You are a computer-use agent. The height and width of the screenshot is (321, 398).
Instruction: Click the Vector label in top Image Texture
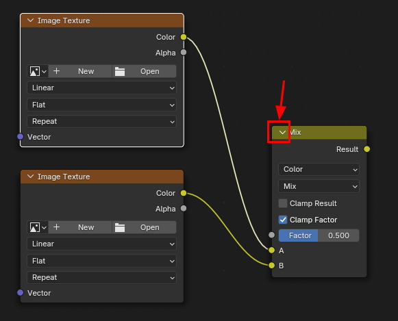(39, 137)
